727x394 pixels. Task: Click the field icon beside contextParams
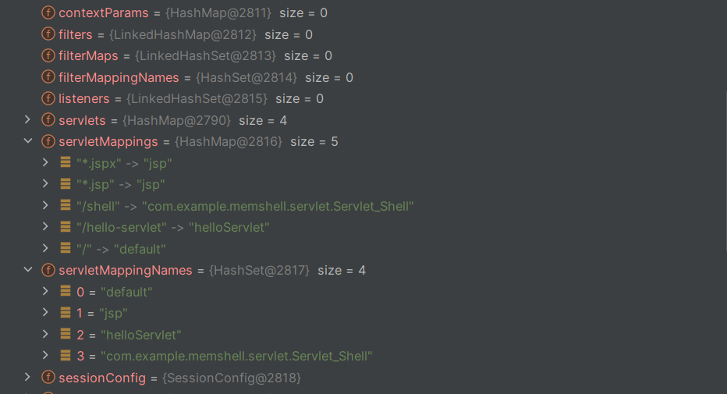tap(48, 12)
